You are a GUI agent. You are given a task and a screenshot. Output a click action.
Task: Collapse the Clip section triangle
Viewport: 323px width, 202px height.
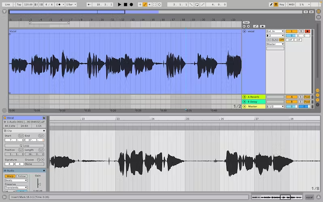44,131
